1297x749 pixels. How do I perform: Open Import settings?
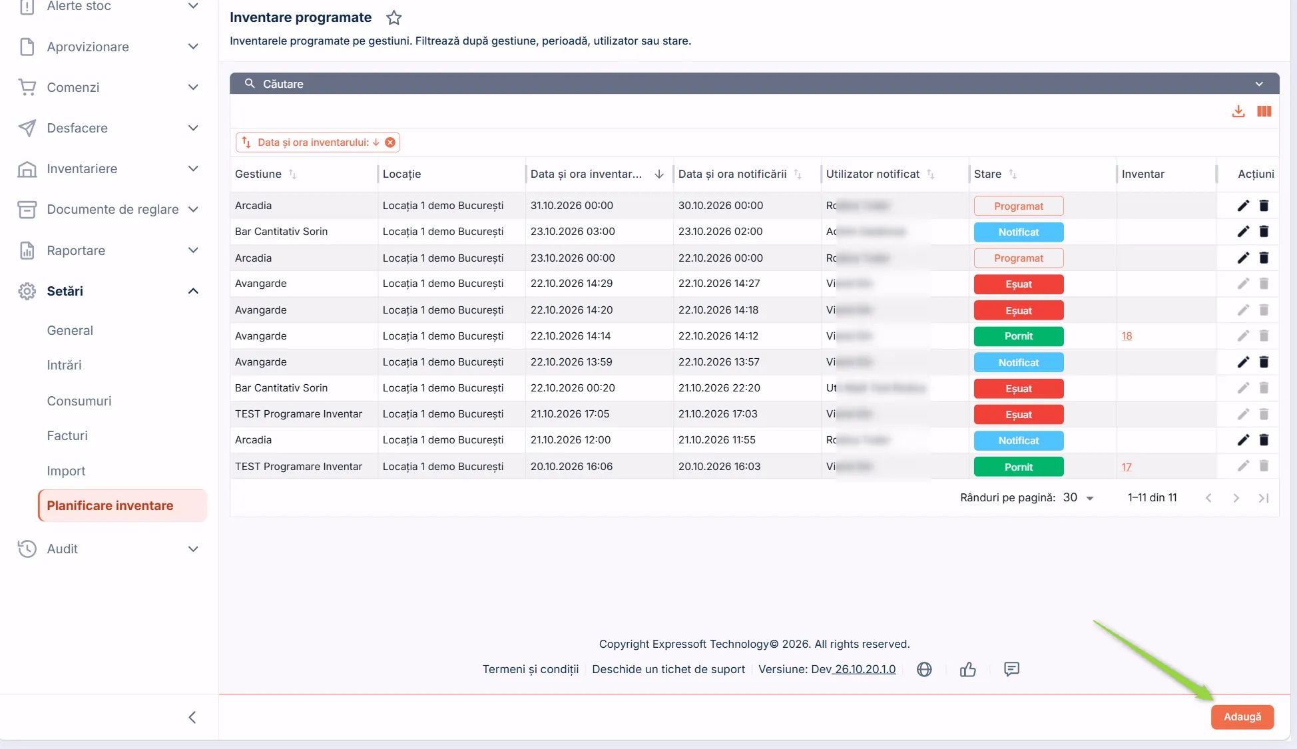(66, 471)
